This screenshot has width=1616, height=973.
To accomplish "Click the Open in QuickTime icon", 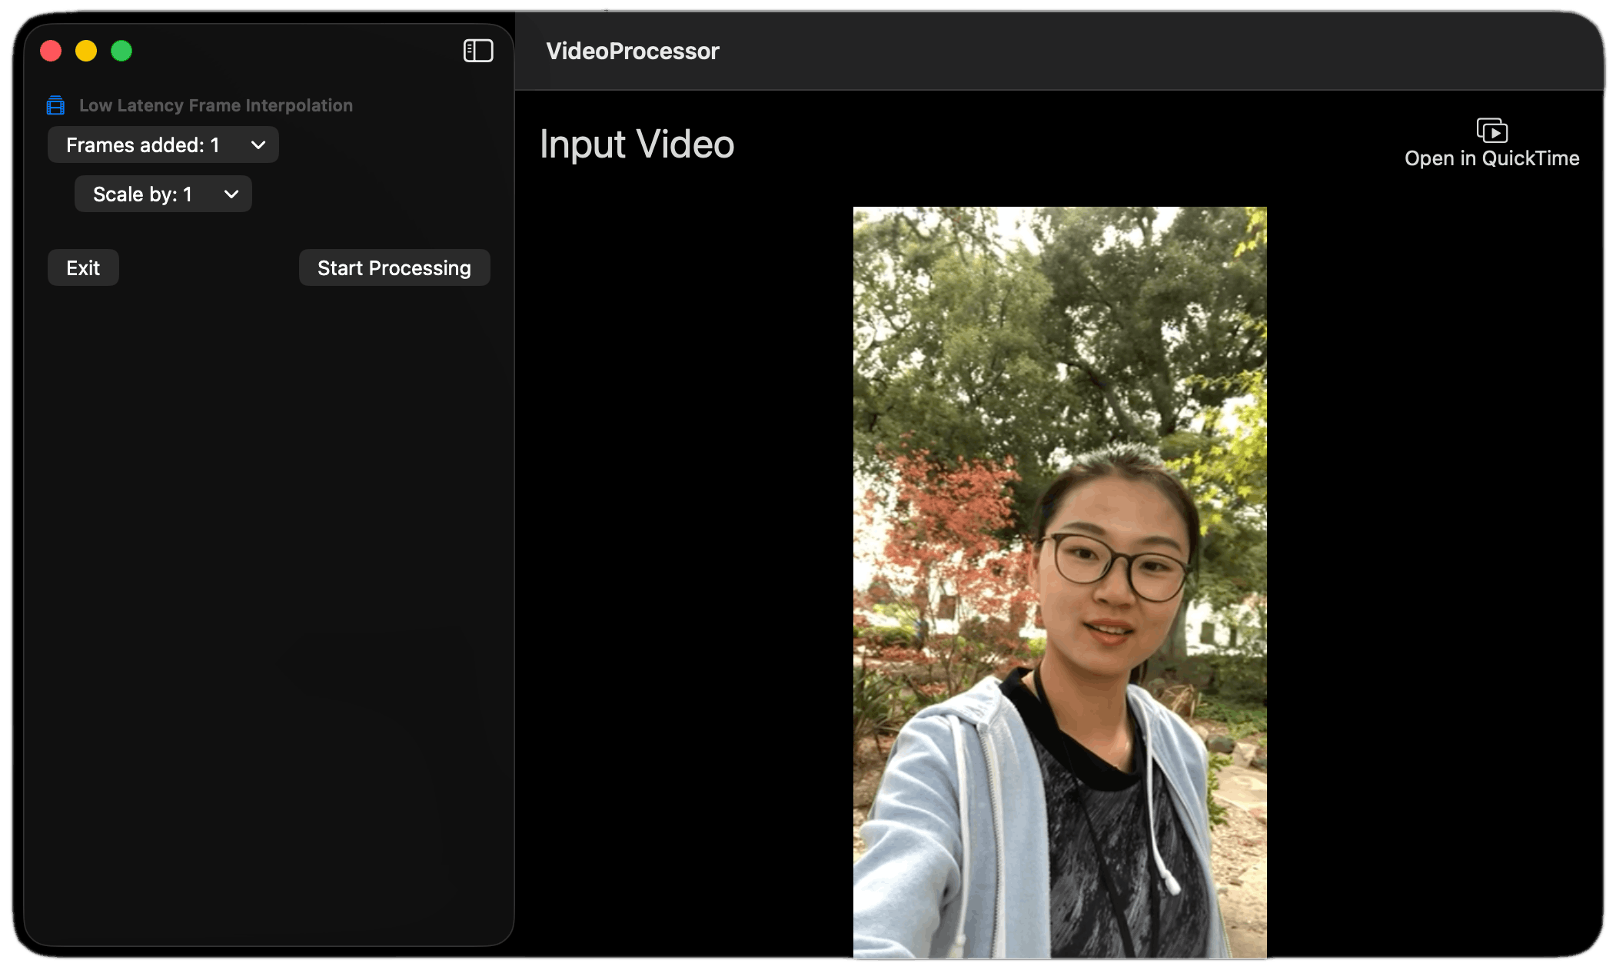I will tap(1491, 131).
